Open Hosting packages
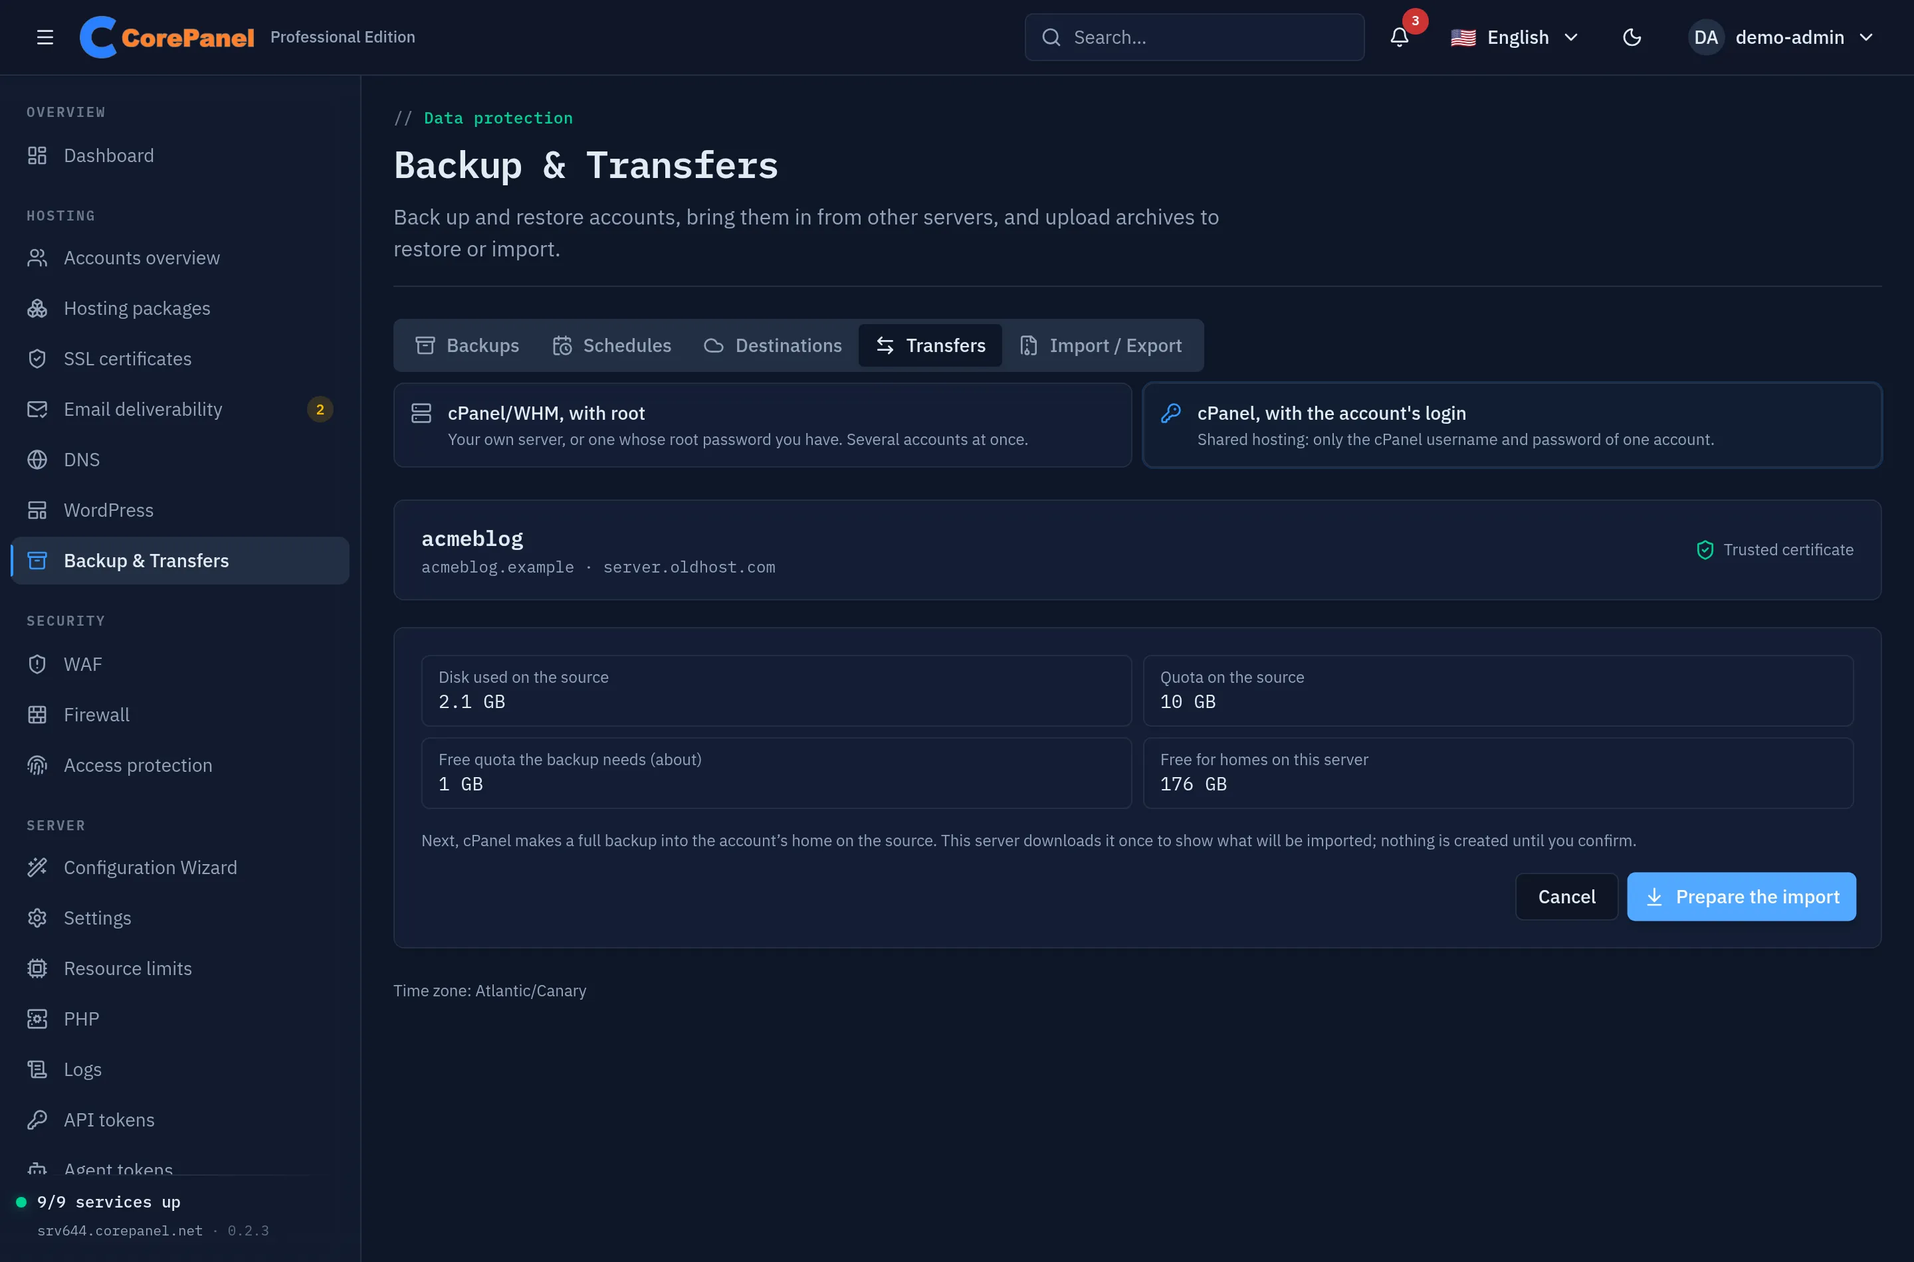 pos(180,308)
